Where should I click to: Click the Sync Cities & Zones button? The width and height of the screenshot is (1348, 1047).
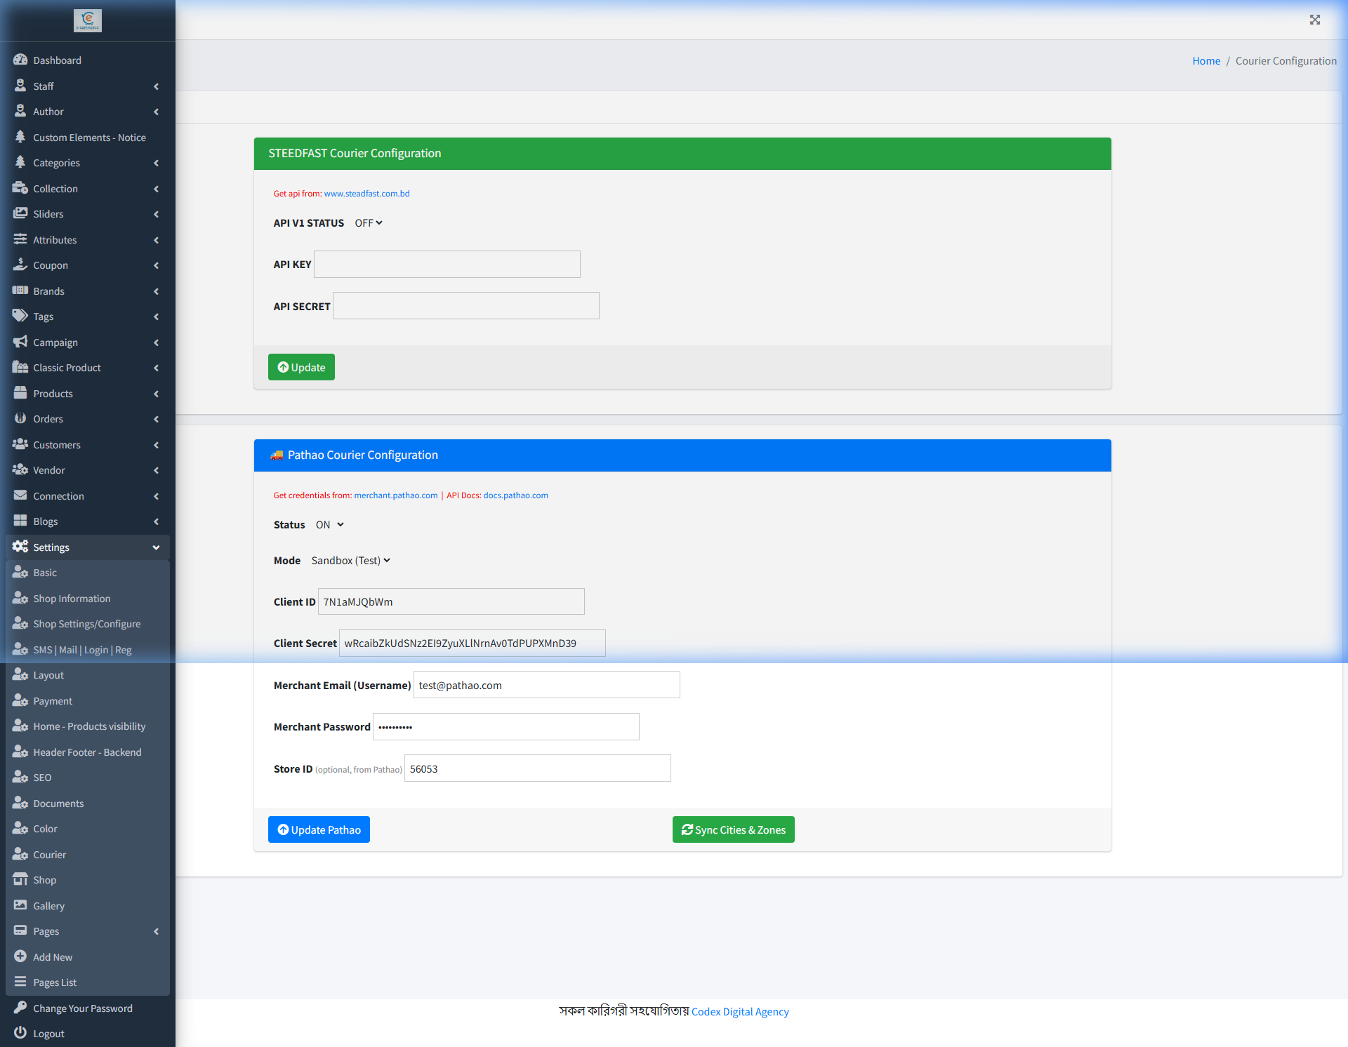[x=733, y=829]
